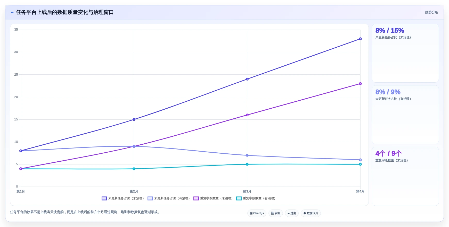Click the 第2月 x-axis label
Viewport: 449px width, 227px height.
pyautogui.click(x=134, y=191)
